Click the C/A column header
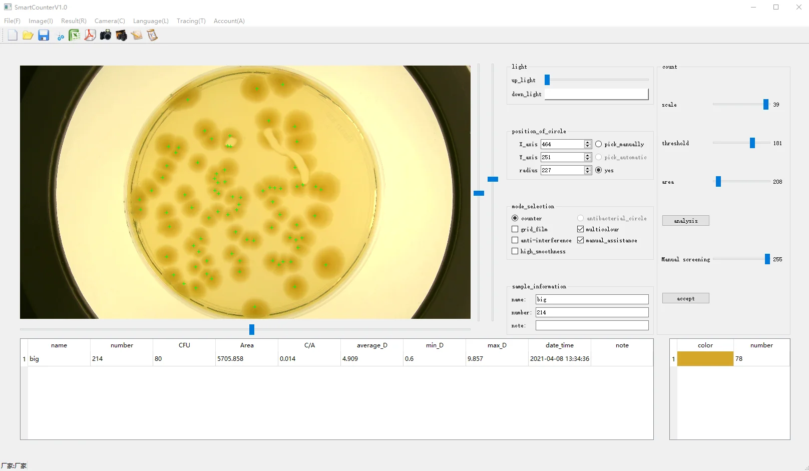 point(309,345)
